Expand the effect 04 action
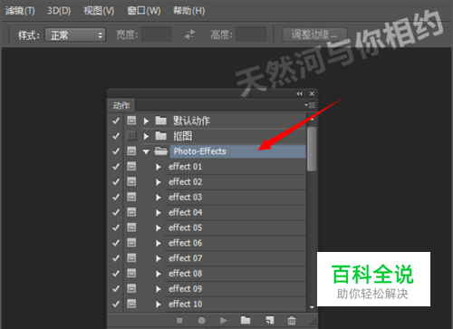Screen dimensions: 453x329 point(159,213)
